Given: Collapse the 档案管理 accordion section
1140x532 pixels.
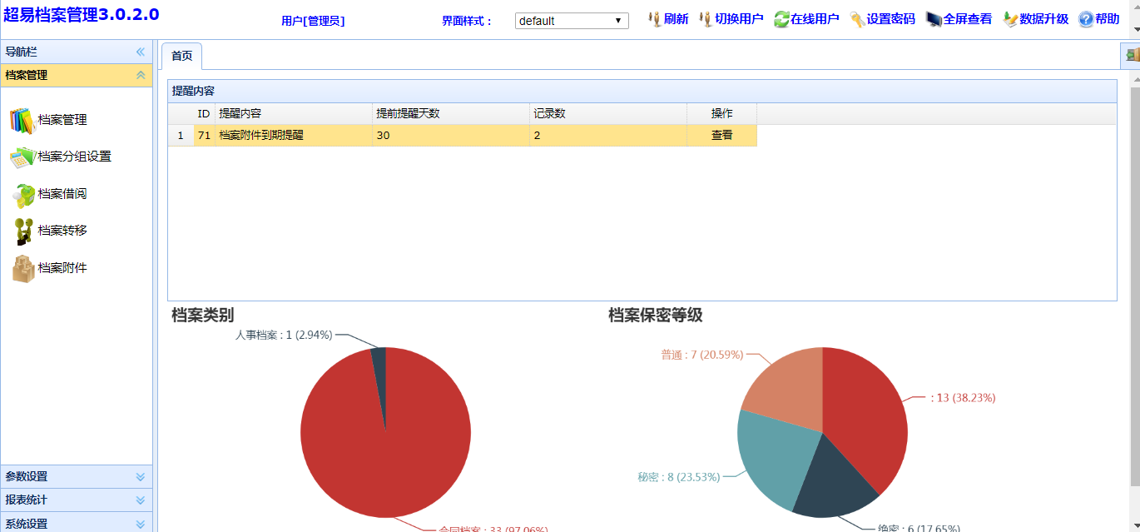Looking at the screenshot, I should tap(141, 75).
